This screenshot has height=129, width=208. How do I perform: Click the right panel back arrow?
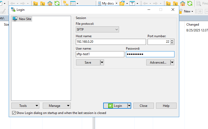145,3
